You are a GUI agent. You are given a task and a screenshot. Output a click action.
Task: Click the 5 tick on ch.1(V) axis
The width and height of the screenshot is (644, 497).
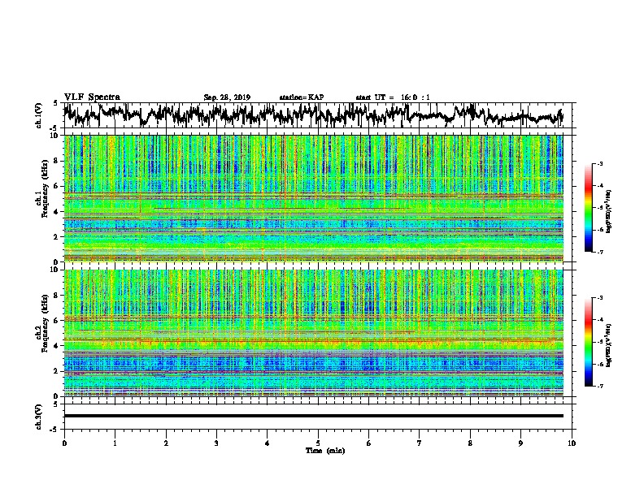tap(56, 102)
